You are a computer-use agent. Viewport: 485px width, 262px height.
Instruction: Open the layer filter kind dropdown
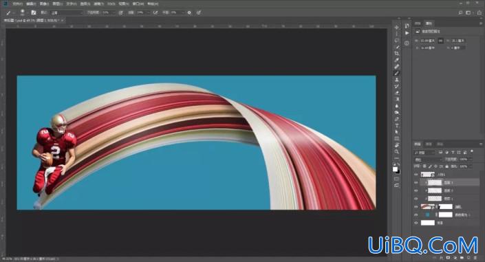(x=424, y=153)
